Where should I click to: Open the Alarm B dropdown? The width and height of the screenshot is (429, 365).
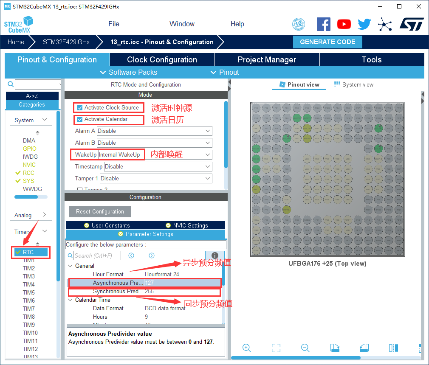tap(155, 143)
